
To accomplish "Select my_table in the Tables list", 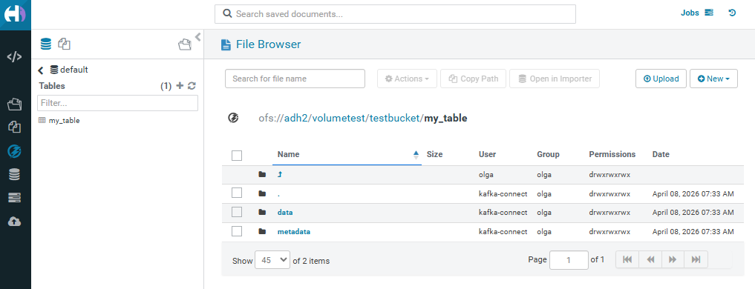I will pos(64,121).
